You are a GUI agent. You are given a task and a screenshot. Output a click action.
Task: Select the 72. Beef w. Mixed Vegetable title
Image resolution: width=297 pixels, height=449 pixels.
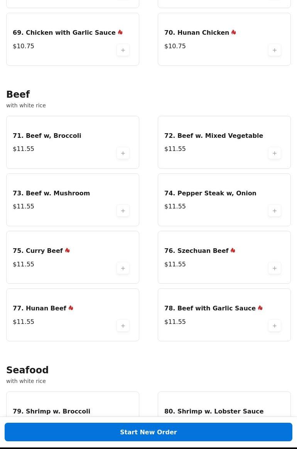(x=214, y=136)
